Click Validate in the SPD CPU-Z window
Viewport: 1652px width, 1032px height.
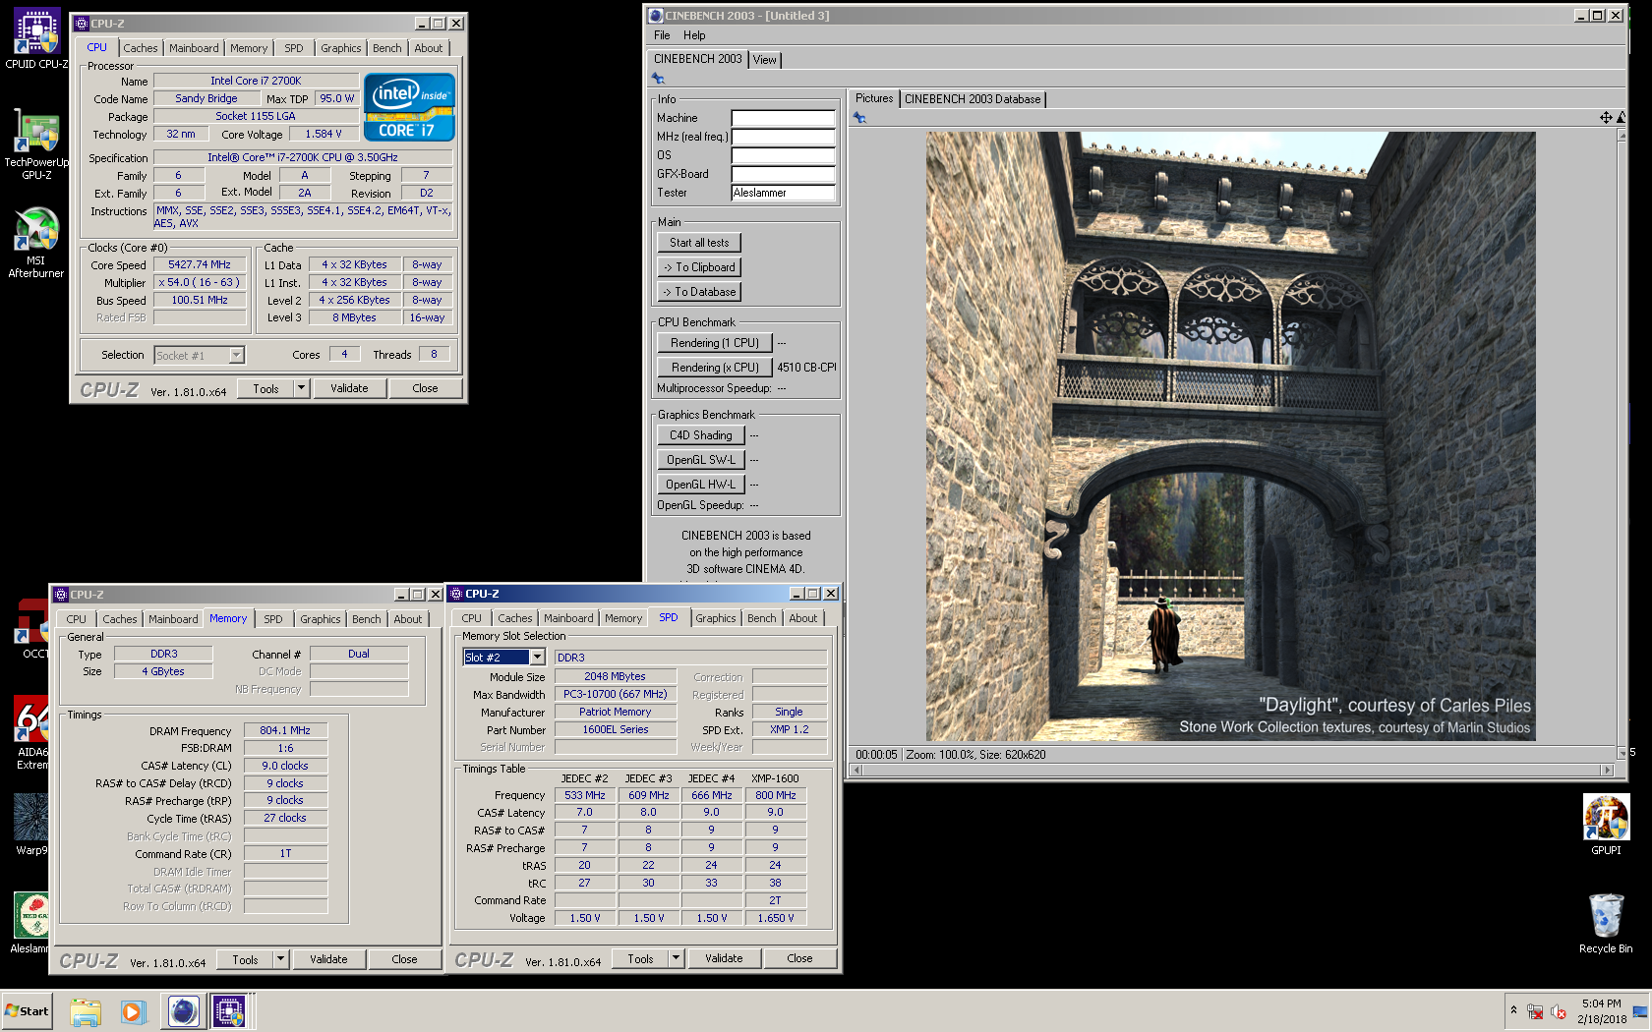[724, 958]
